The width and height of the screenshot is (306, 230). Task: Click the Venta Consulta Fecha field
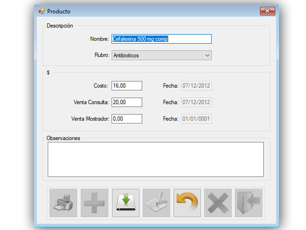pyautogui.click(x=196, y=102)
